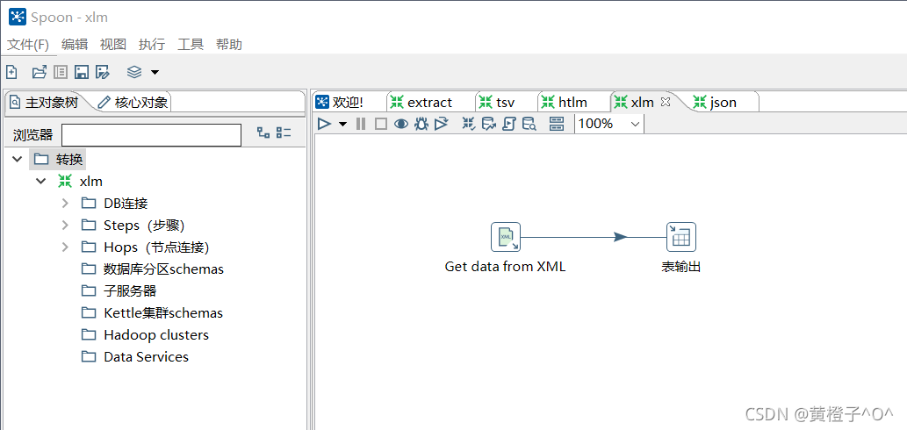Select the Get data from XML step icon

pyautogui.click(x=506, y=237)
